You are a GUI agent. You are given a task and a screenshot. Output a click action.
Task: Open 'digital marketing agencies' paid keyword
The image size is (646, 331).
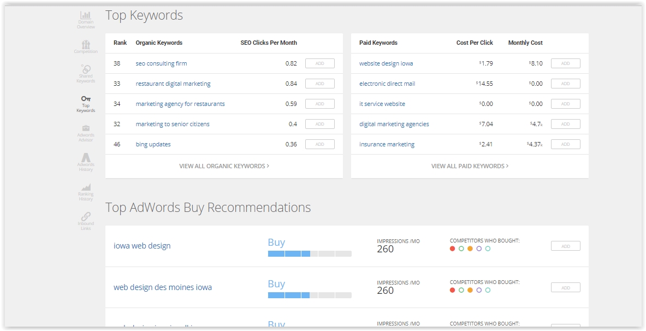(394, 124)
